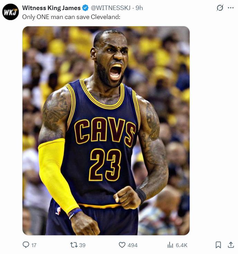The width and height of the screenshot is (238, 254).
Task: Click the 494 likes count
Action: (x=133, y=245)
